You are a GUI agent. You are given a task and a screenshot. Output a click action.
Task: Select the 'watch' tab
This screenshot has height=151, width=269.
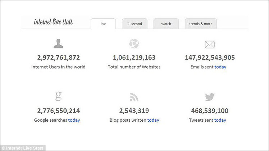[166, 24]
